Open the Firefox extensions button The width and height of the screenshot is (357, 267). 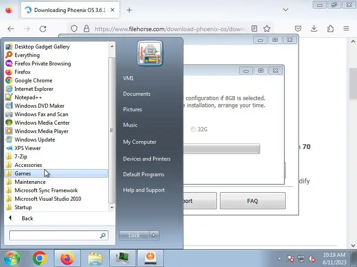tap(330, 28)
